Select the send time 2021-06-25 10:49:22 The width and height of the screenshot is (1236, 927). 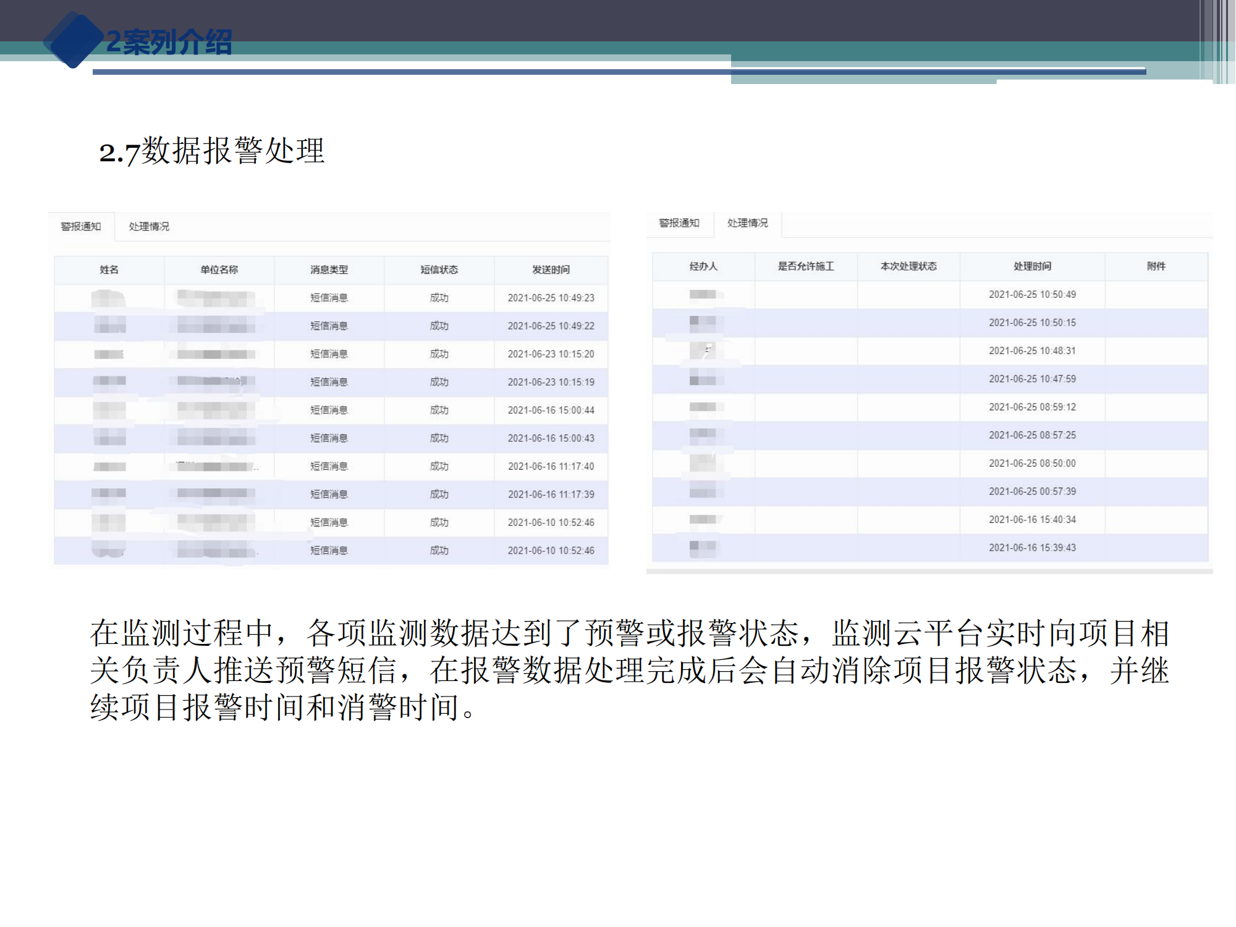point(551,326)
